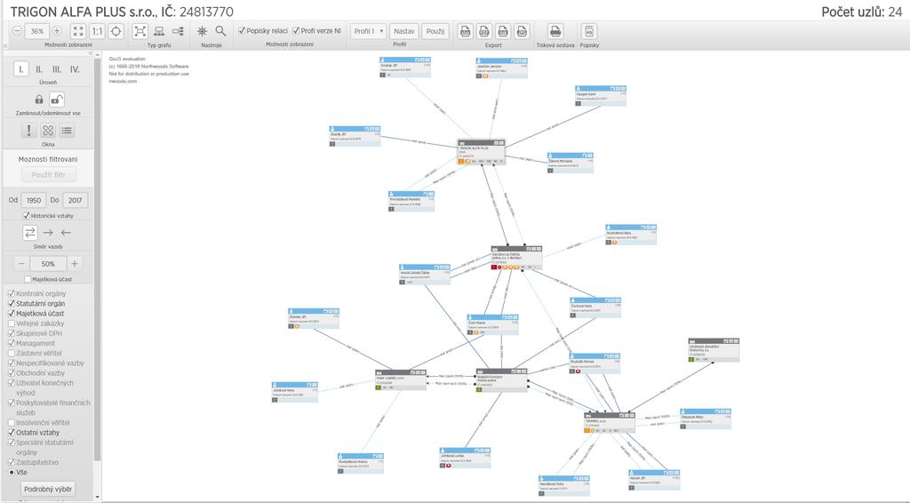Toggle Historické vztahy checkbox
910x503 pixels.
click(x=26, y=215)
